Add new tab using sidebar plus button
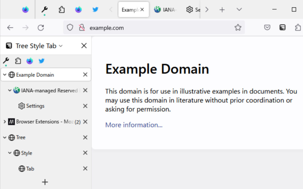303x189 pixels. pos(45,182)
